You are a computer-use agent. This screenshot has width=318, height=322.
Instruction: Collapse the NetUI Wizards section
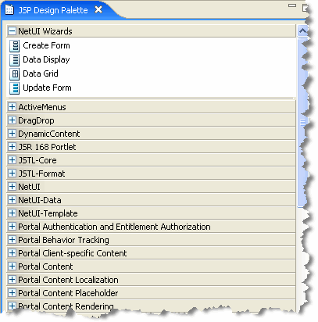pyautogui.click(x=12, y=31)
